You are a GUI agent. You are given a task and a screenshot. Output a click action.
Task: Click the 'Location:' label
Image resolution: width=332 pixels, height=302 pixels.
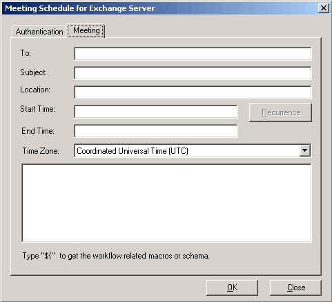point(35,90)
